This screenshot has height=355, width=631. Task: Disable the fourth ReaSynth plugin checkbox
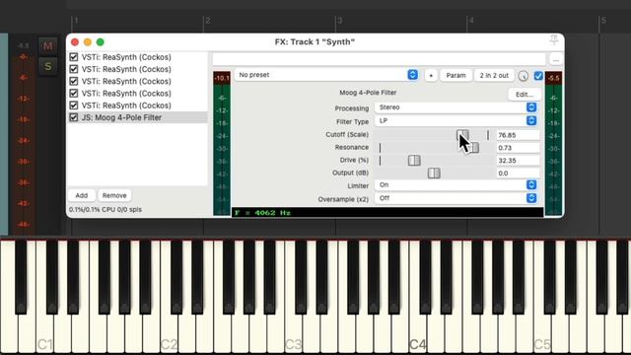coord(74,93)
